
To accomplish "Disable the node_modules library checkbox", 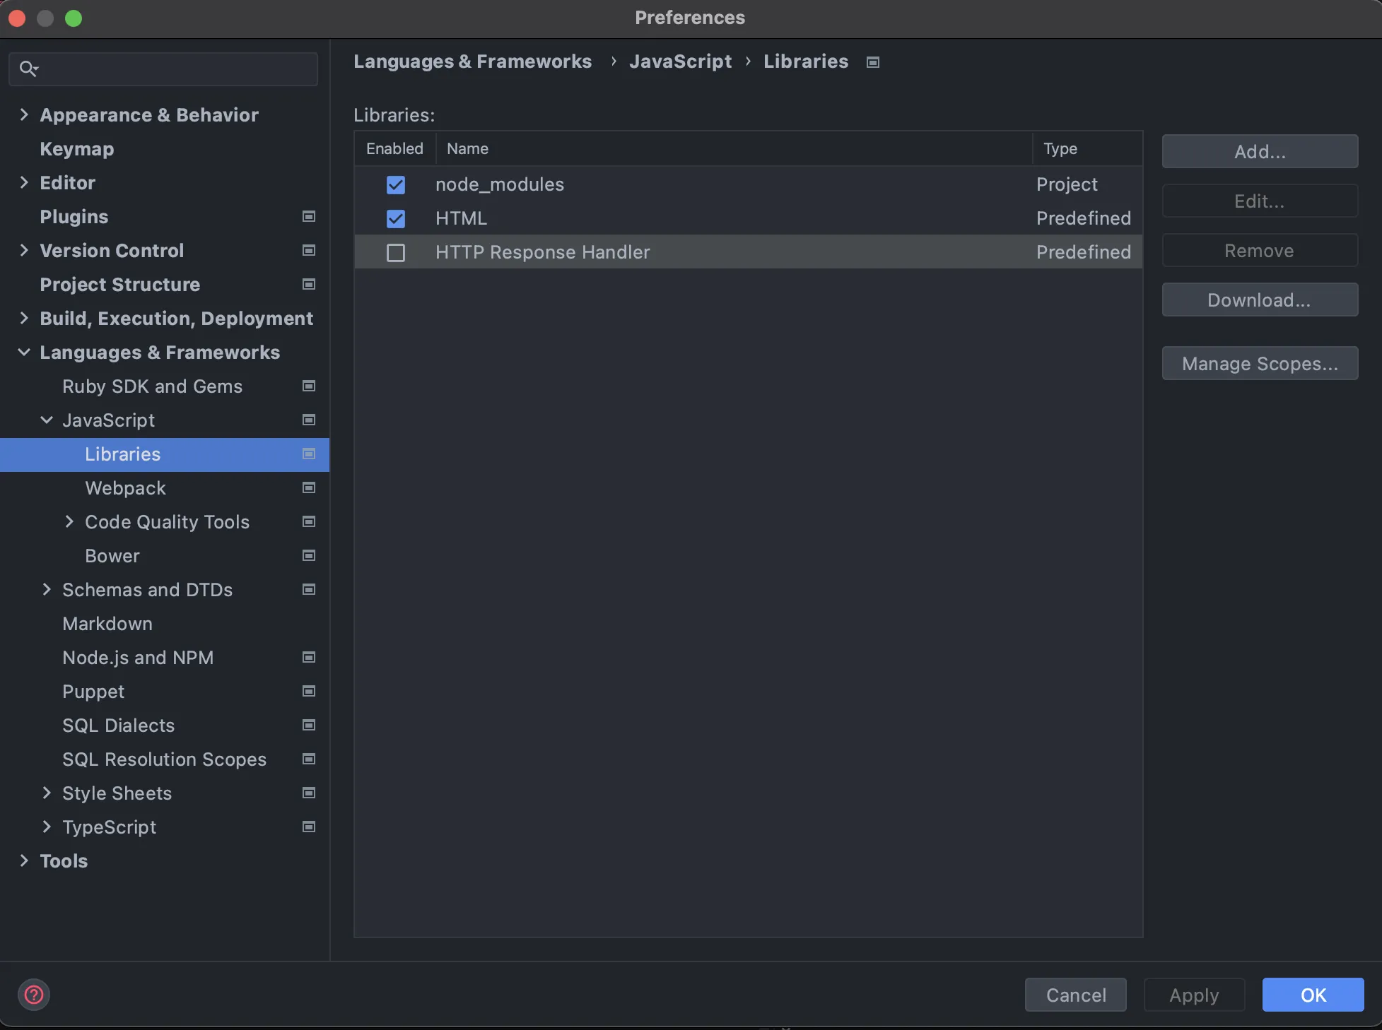I will tap(396, 185).
